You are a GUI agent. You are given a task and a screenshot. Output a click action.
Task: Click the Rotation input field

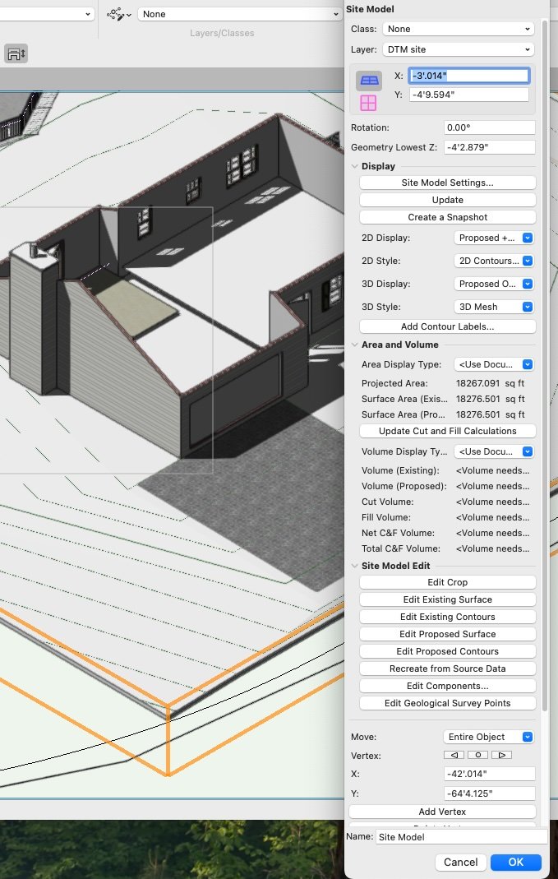click(488, 128)
